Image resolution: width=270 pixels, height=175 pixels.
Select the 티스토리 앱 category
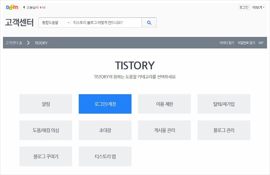pyautogui.click(x=105, y=157)
